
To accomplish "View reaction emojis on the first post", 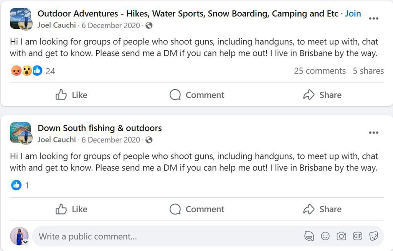I will 26,71.
